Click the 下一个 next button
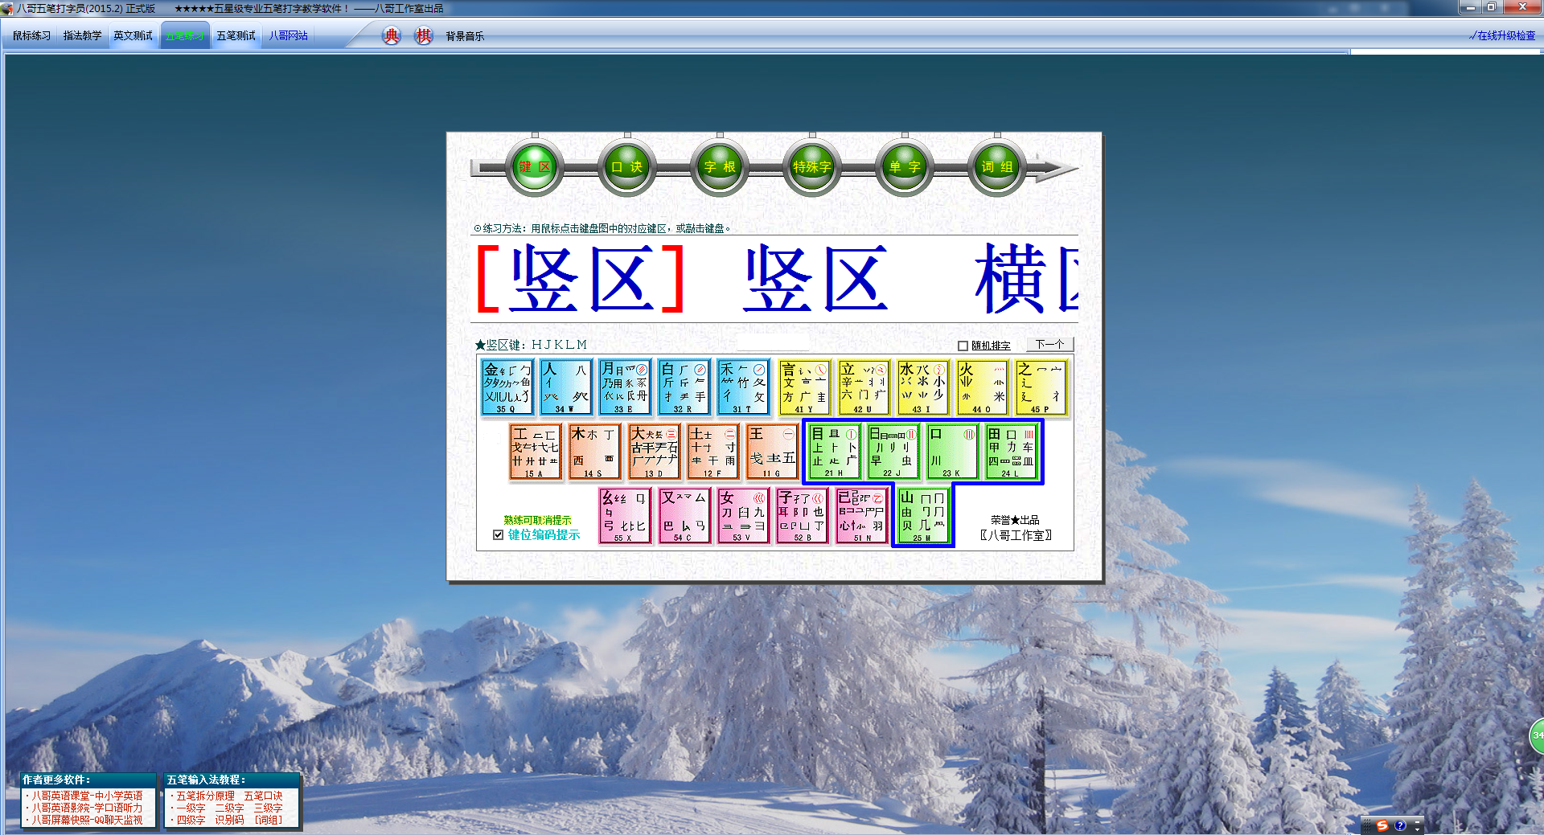1544x835 pixels. pos(1049,345)
